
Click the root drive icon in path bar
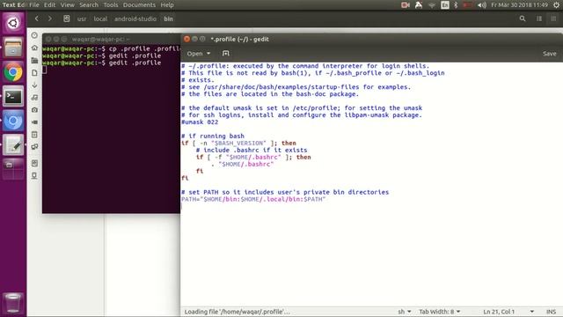tap(67, 18)
